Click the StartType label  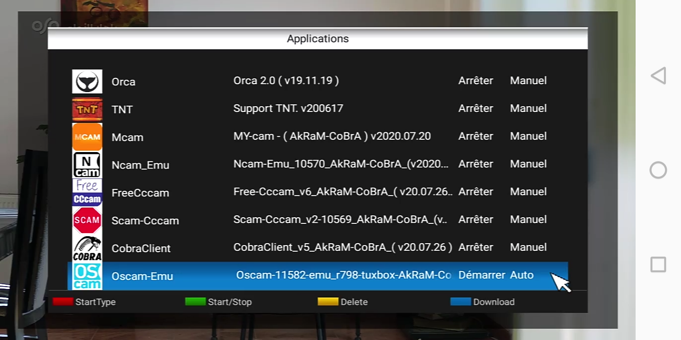(x=96, y=302)
